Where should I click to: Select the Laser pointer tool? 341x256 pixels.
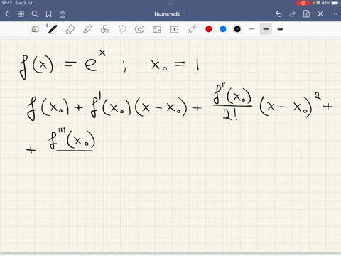(192, 29)
